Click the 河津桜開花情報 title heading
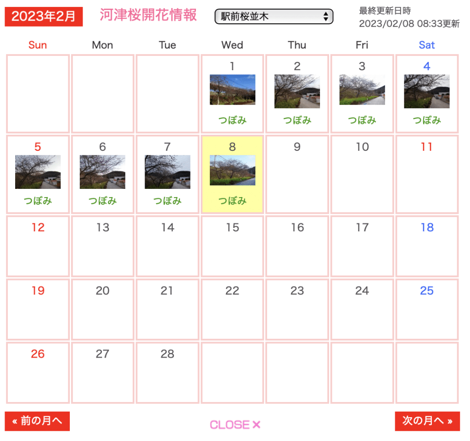This screenshot has width=470, height=441. click(148, 15)
